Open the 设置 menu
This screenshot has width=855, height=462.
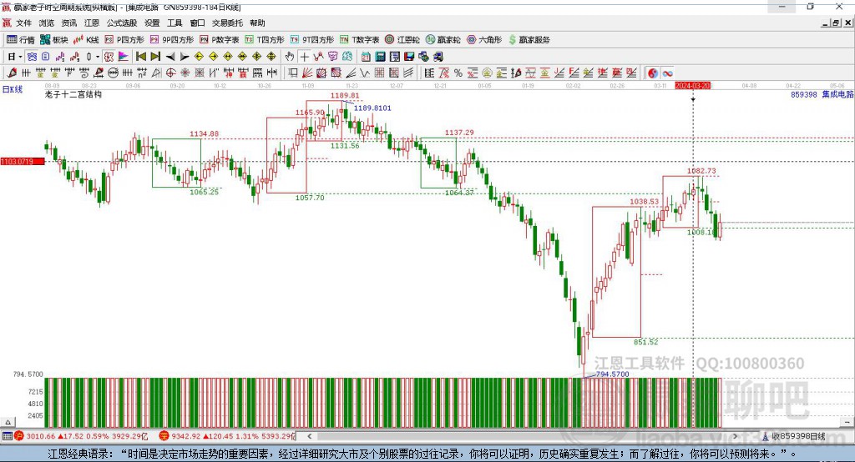click(152, 23)
